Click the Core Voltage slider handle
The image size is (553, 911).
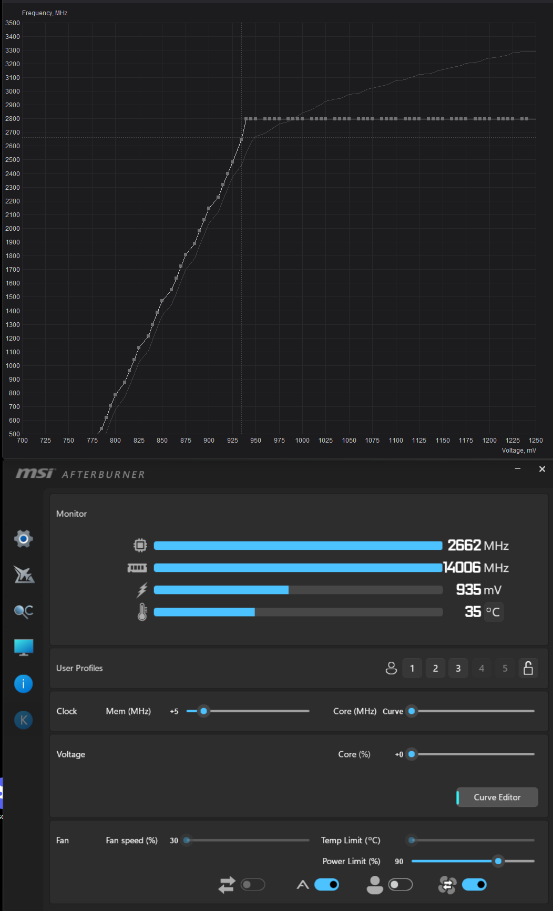click(x=412, y=754)
